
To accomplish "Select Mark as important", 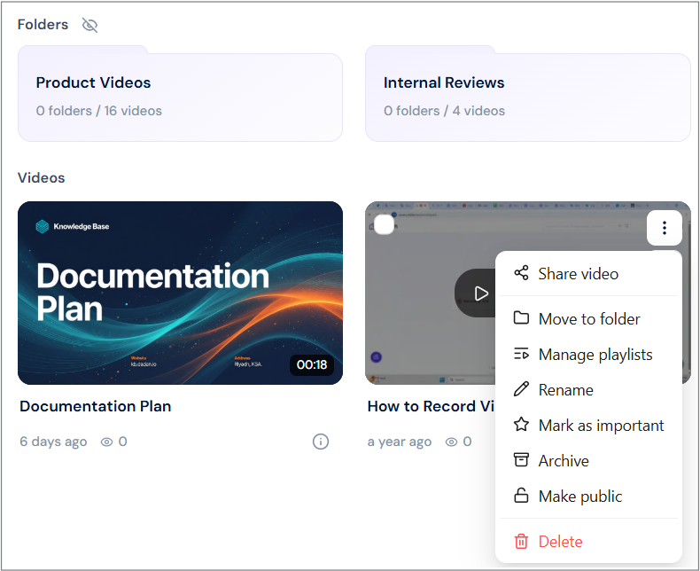I will click(588, 425).
